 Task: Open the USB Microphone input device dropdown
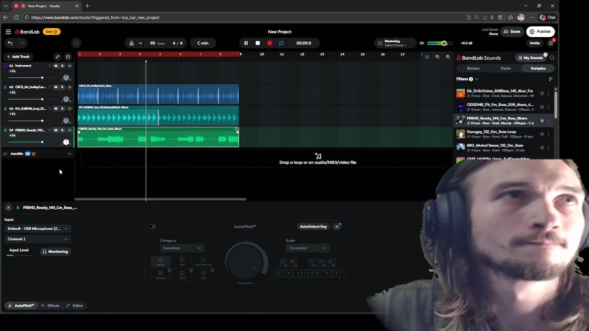click(x=38, y=228)
